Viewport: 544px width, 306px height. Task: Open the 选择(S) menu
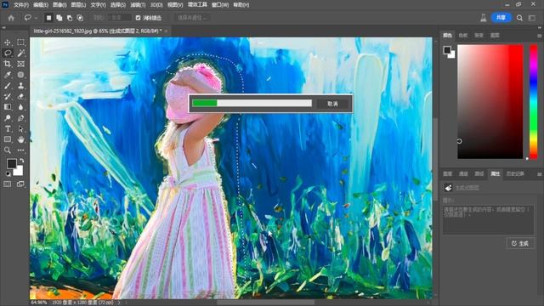[x=118, y=5]
